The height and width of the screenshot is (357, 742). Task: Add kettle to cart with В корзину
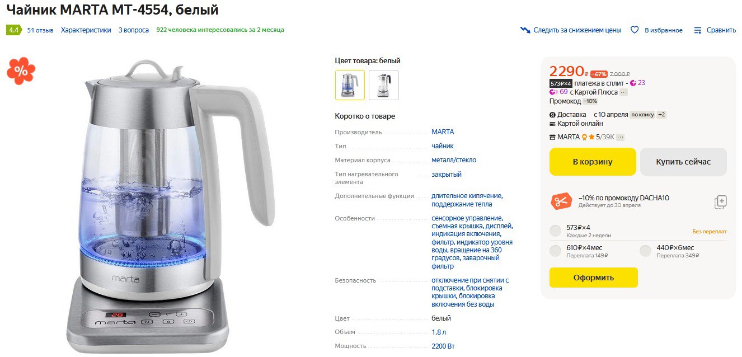point(593,162)
